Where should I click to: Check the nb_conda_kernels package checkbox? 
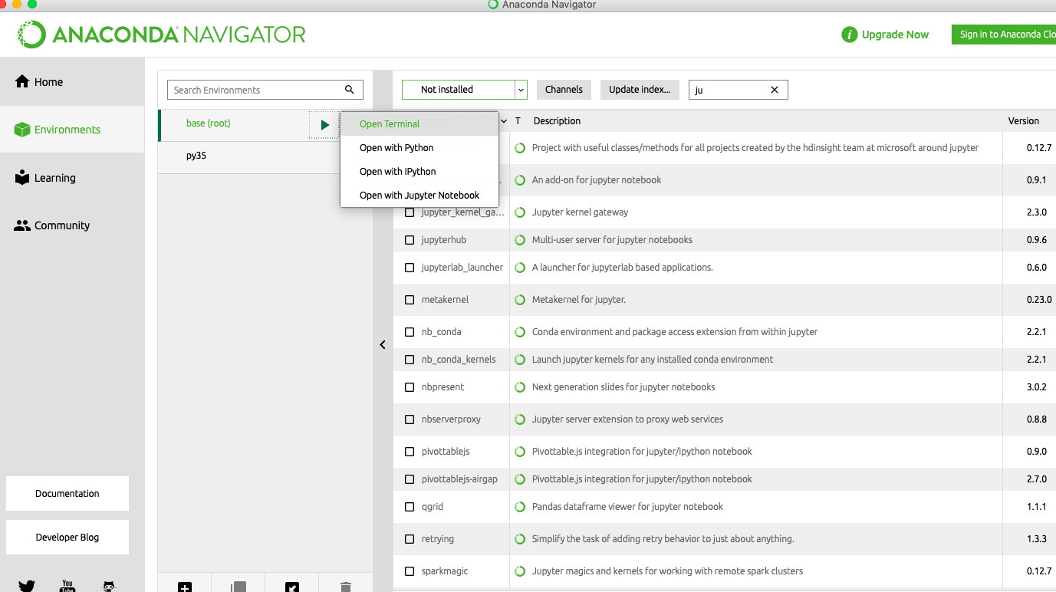click(x=410, y=360)
